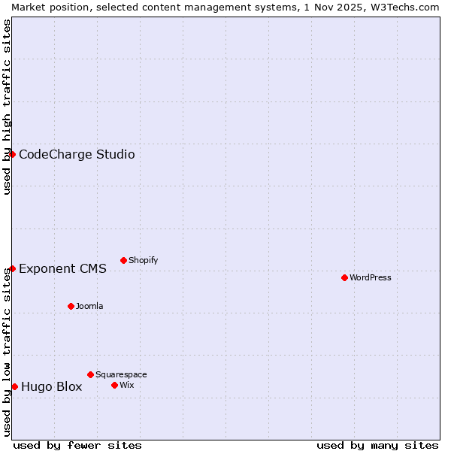Click the Hugo Blox label text
451x451 pixels.
(51, 387)
